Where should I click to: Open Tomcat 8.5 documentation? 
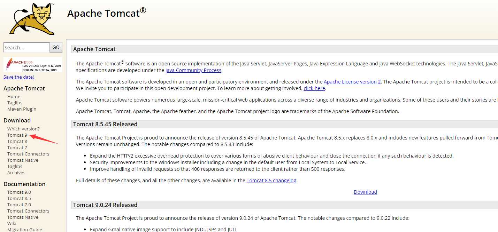[x=19, y=198]
